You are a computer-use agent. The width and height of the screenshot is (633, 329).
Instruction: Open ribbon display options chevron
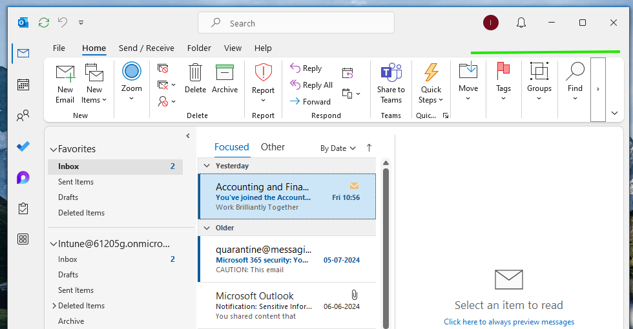pyautogui.click(x=614, y=114)
